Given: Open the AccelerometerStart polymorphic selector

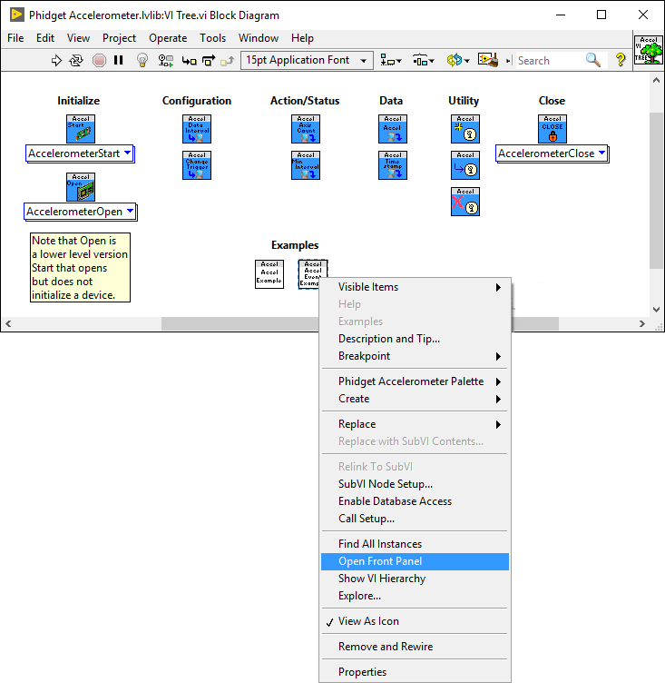Looking at the screenshot, I should tap(80, 153).
